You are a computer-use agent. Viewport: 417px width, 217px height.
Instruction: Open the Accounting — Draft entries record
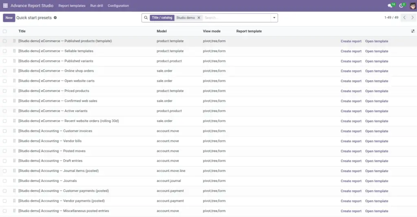pos(50,161)
